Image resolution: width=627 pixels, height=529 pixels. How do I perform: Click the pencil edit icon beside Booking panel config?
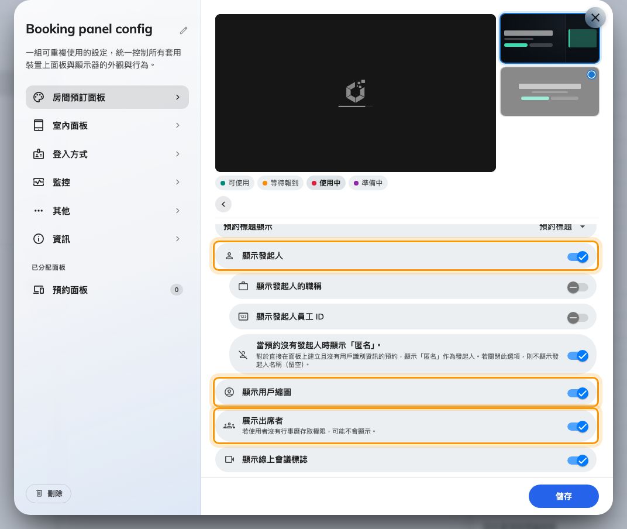(184, 30)
